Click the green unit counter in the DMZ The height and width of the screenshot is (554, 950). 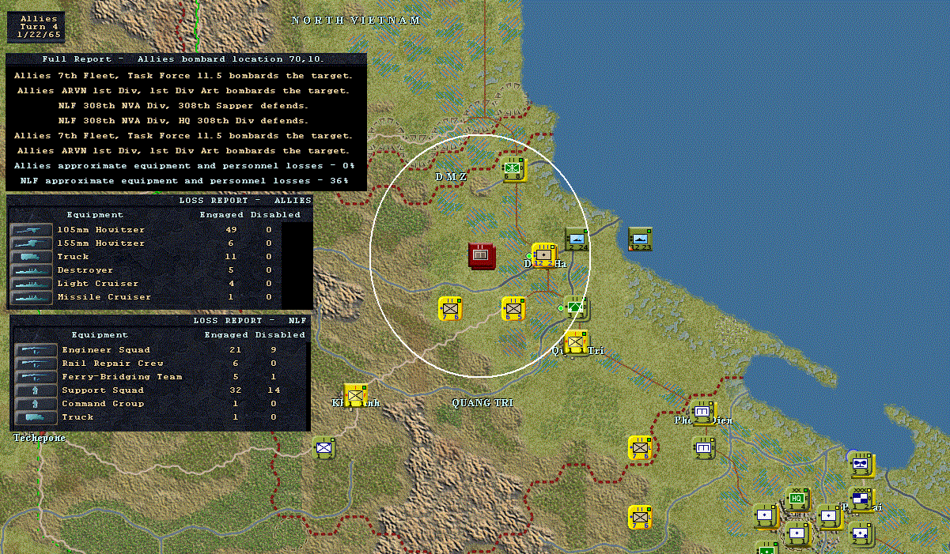[513, 168]
